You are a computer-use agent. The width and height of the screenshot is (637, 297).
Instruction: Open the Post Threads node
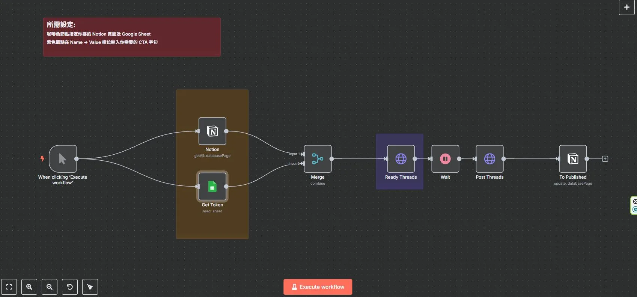pyautogui.click(x=489, y=159)
